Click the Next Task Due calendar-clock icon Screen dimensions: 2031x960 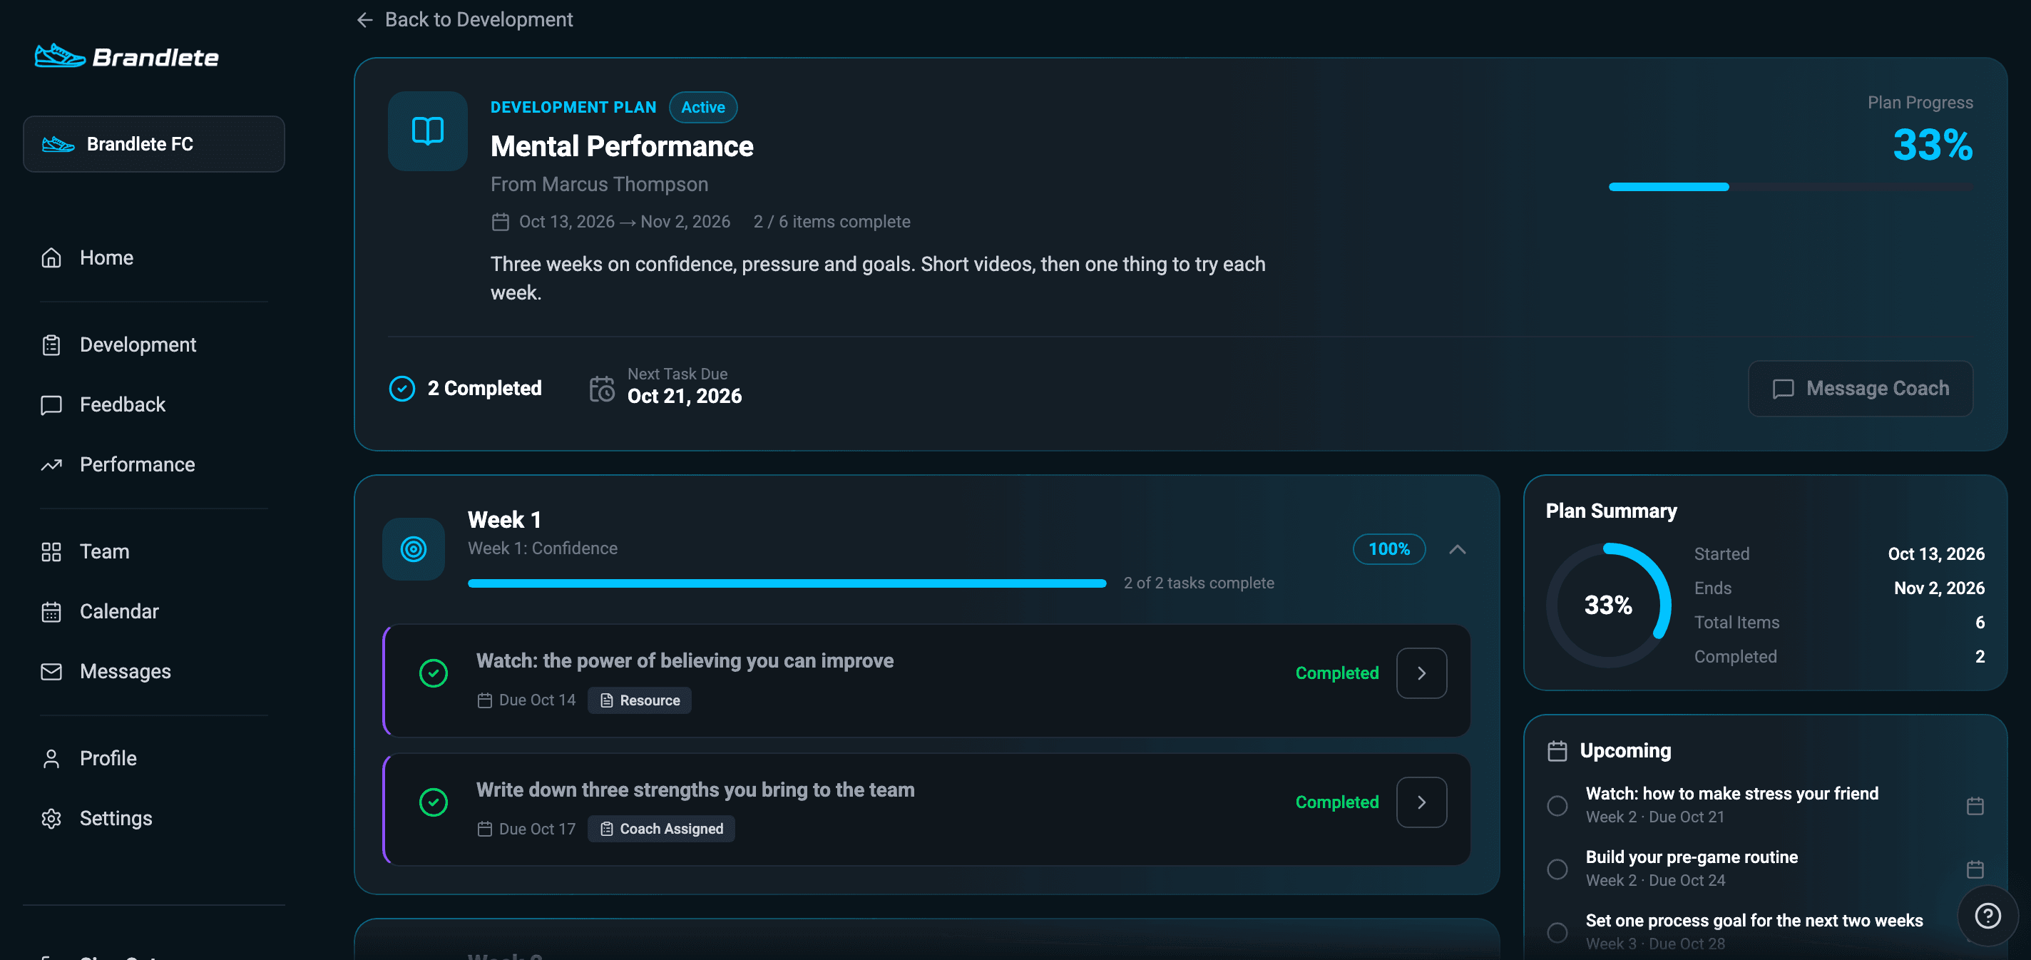[x=603, y=388]
